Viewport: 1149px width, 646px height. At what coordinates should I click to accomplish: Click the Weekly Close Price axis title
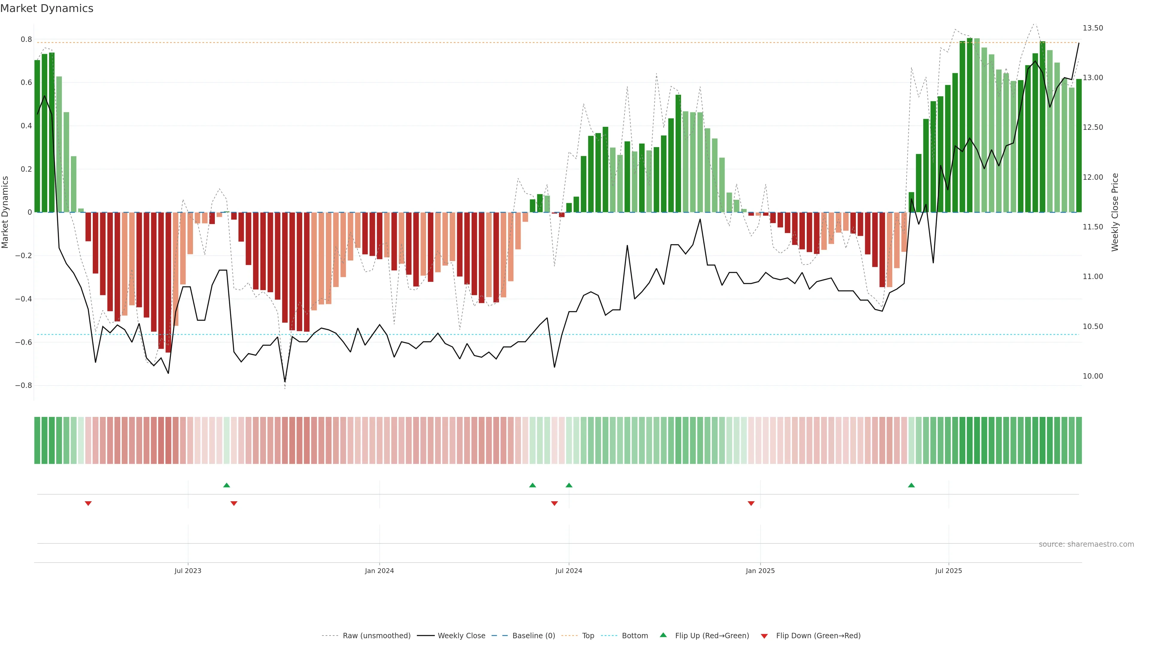pyautogui.click(x=1115, y=212)
